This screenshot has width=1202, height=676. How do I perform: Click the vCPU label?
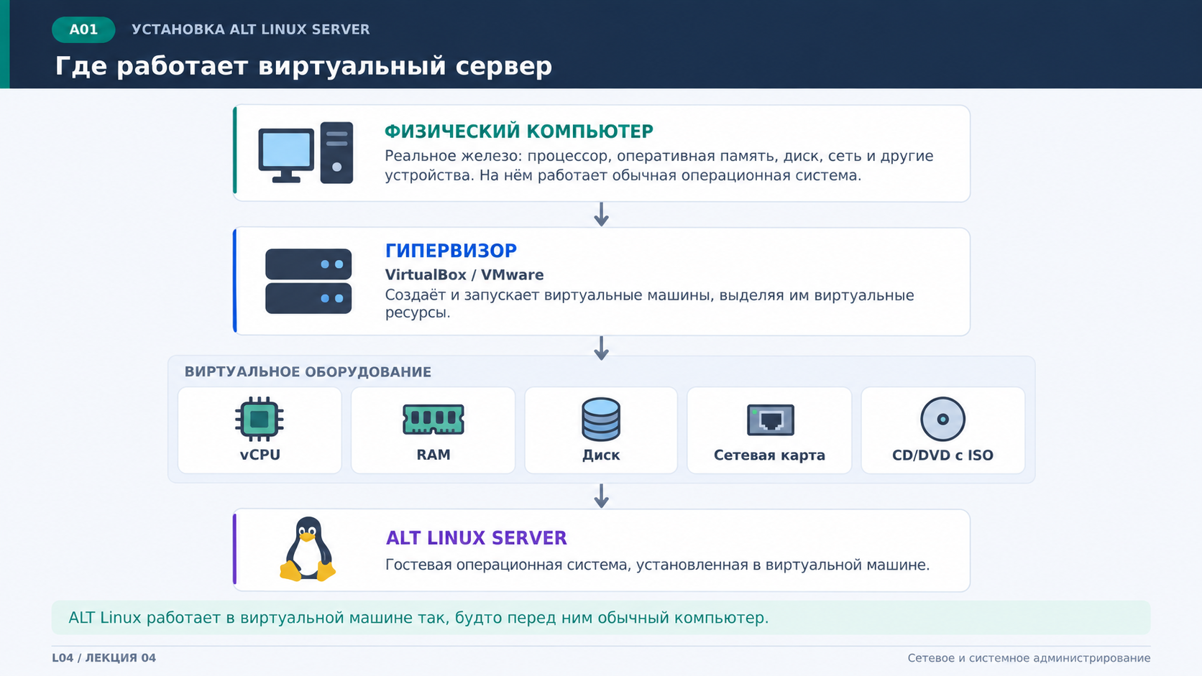pos(260,455)
